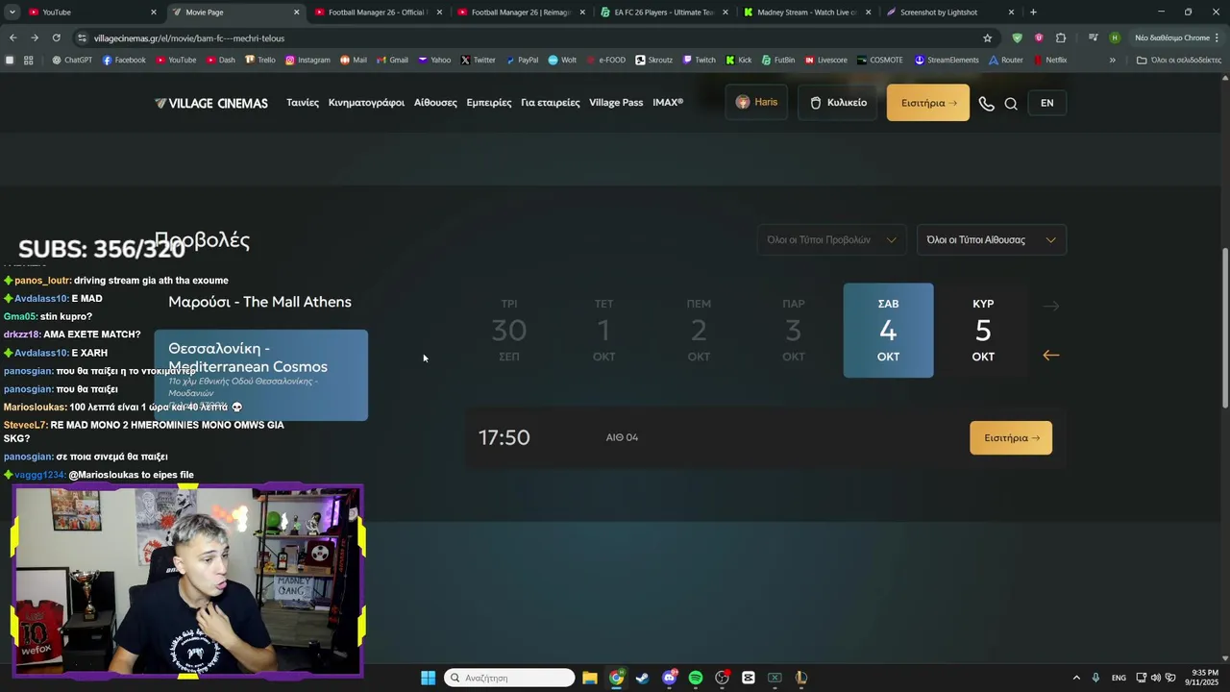Screen dimensions: 1230x692
Task: Open the IMAX menu item
Action: click(668, 103)
